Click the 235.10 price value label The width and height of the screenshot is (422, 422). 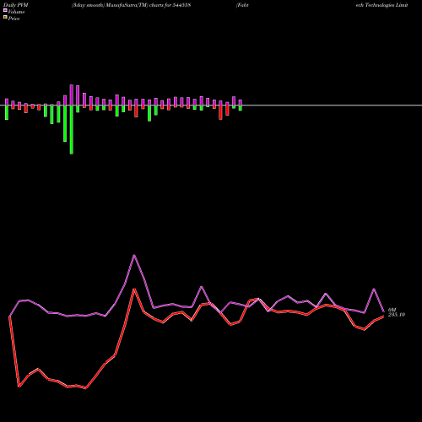coord(397,315)
